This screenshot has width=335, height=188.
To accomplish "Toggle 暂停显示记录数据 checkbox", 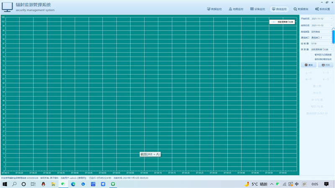I will coord(312,54).
